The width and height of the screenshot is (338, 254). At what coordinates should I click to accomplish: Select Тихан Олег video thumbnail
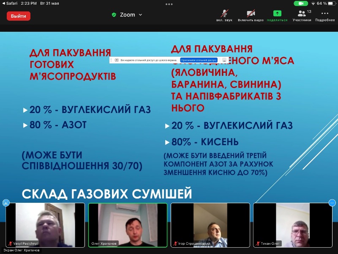(293, 225)
